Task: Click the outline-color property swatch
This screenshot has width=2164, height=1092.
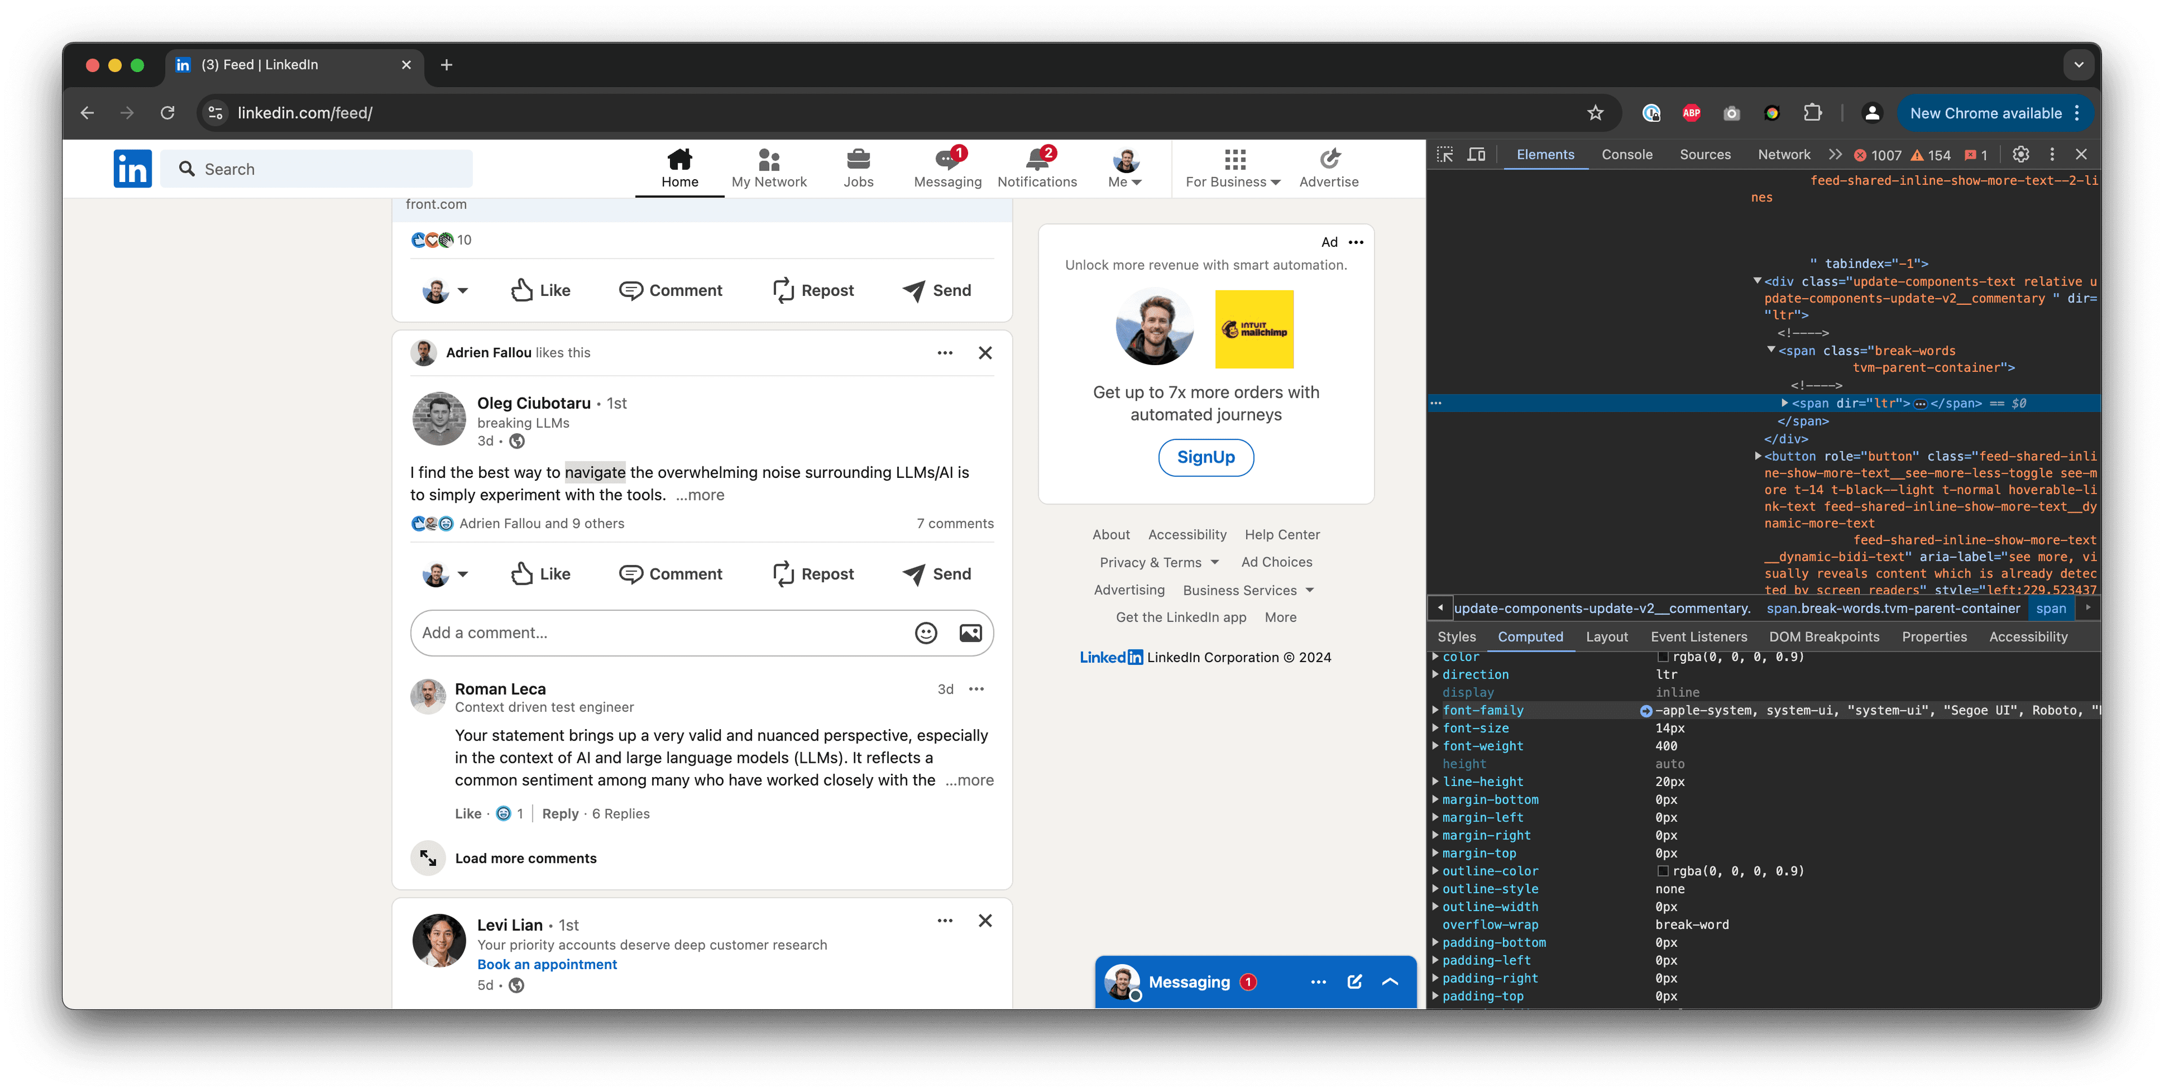Action: 1662,871
